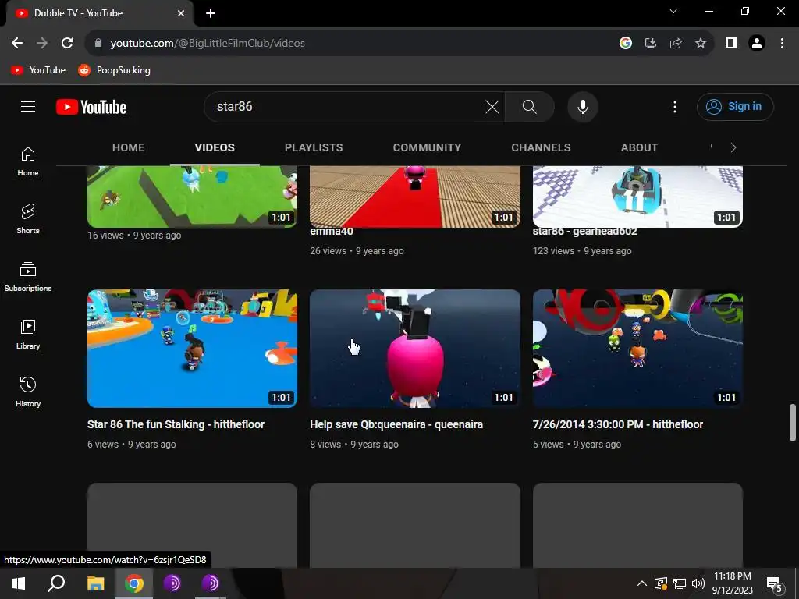This screenshot has height=599, width=799.
Task: Open Windows taskbar search
Action: [56, 583]
